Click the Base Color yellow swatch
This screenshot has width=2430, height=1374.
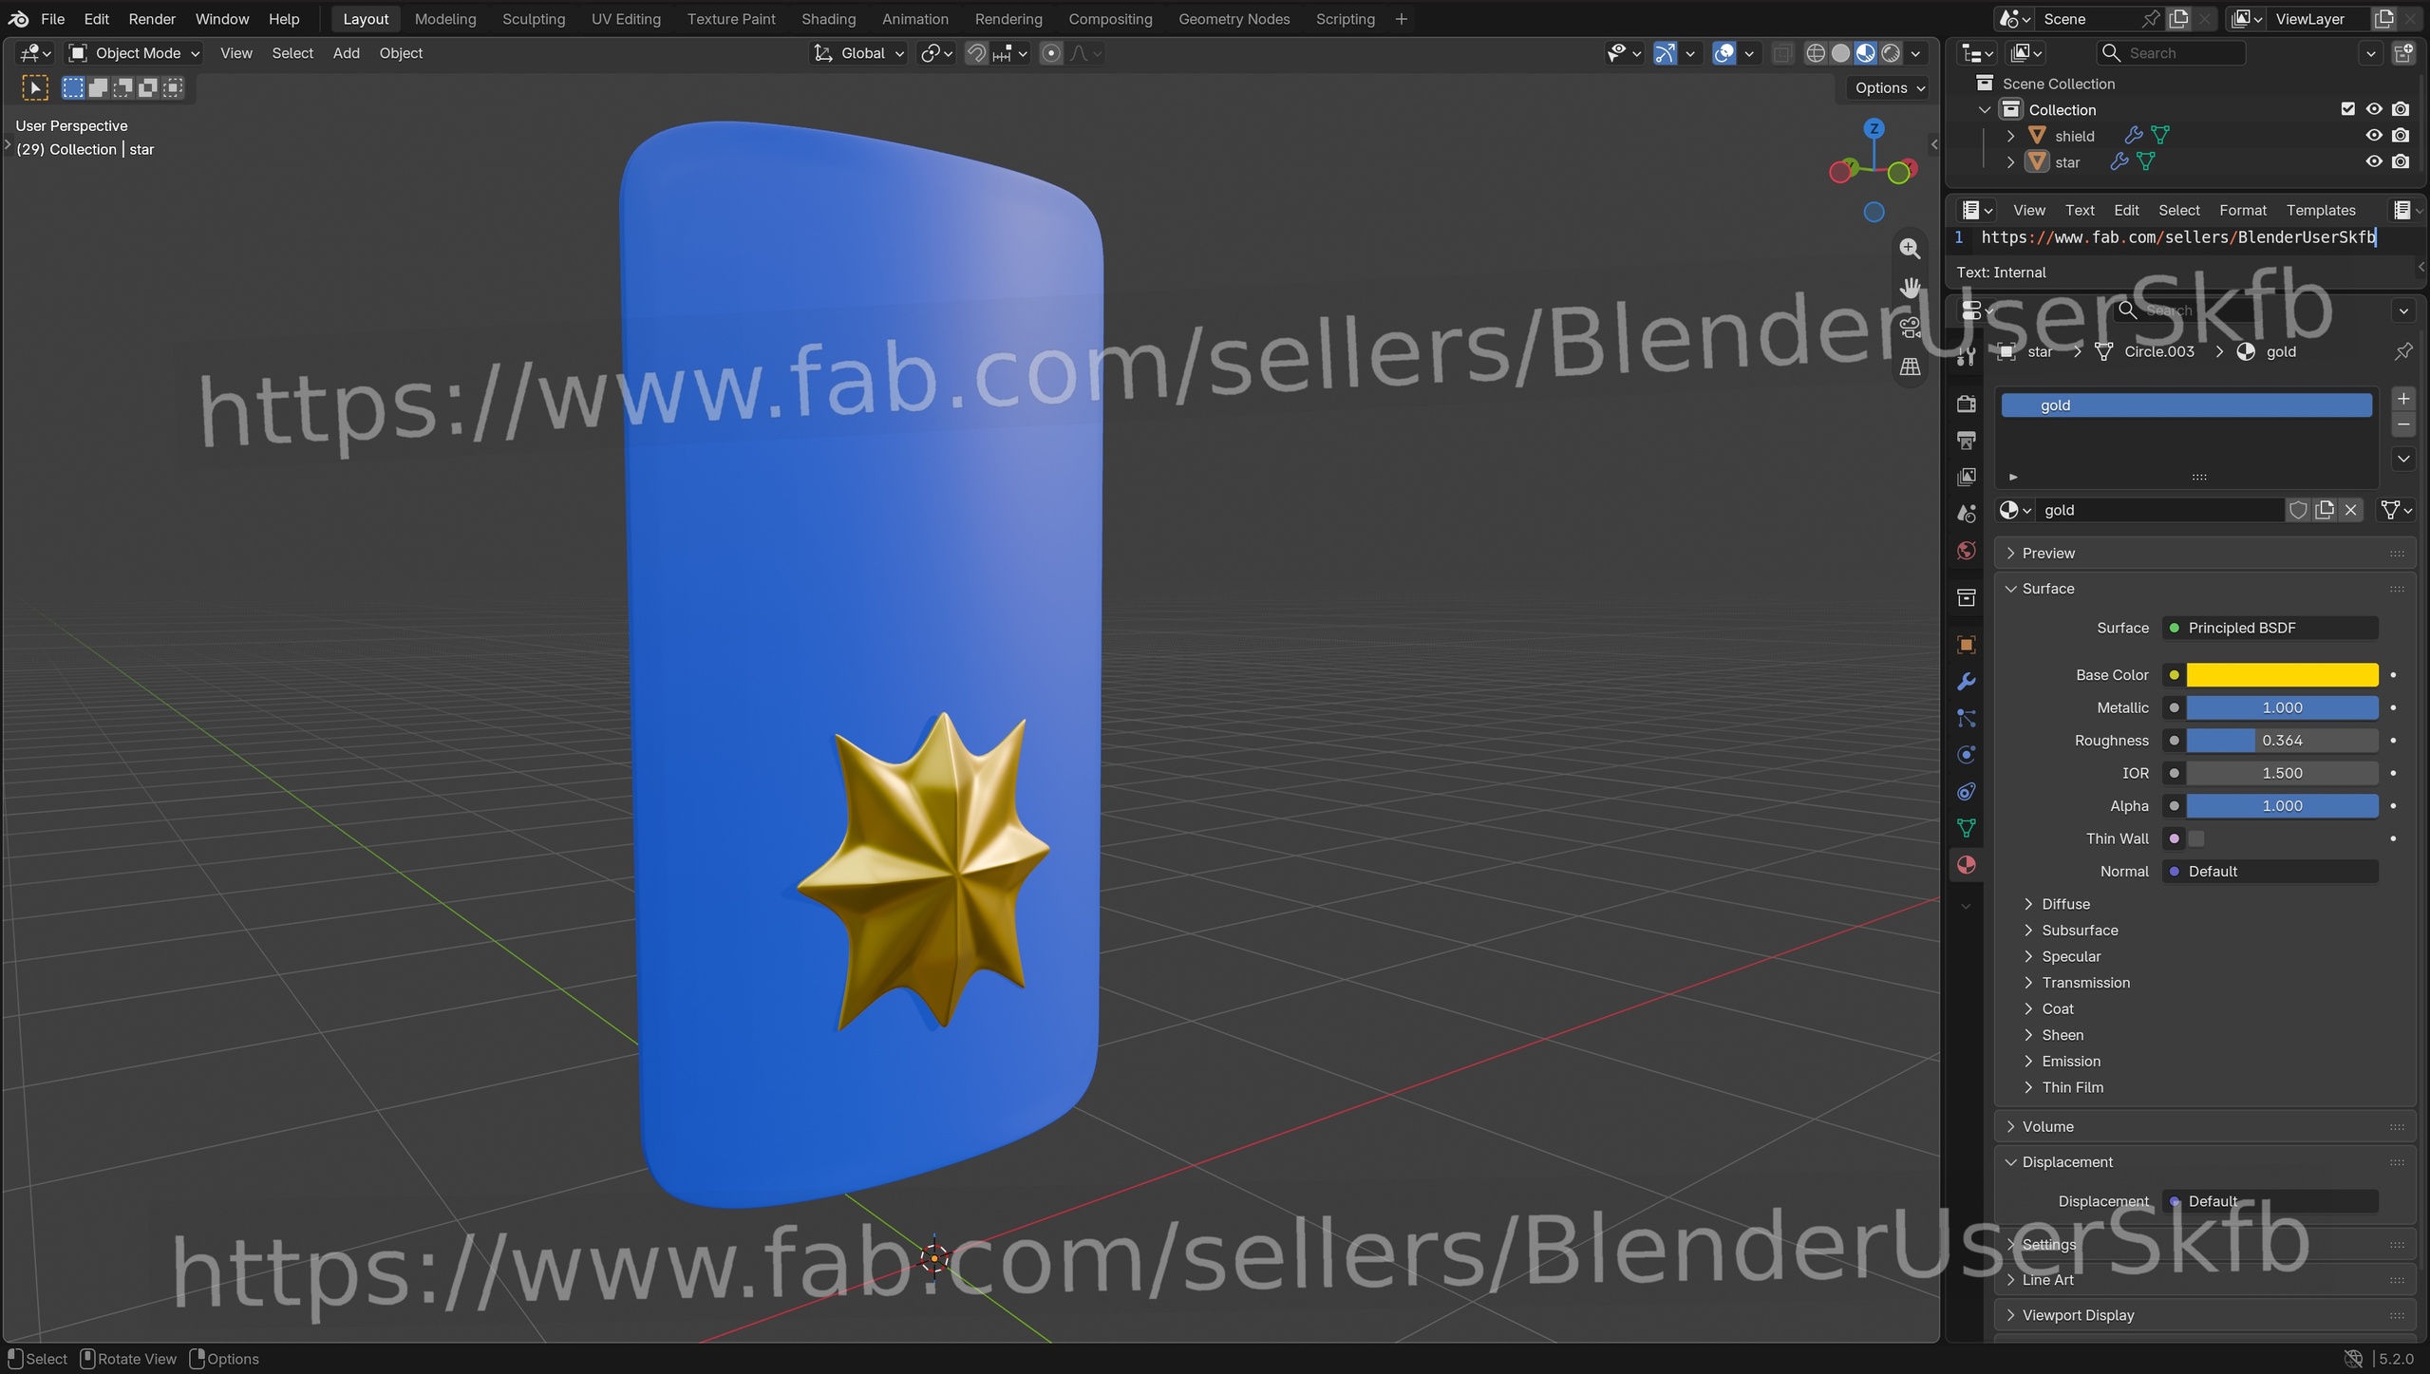point(2282,675)
